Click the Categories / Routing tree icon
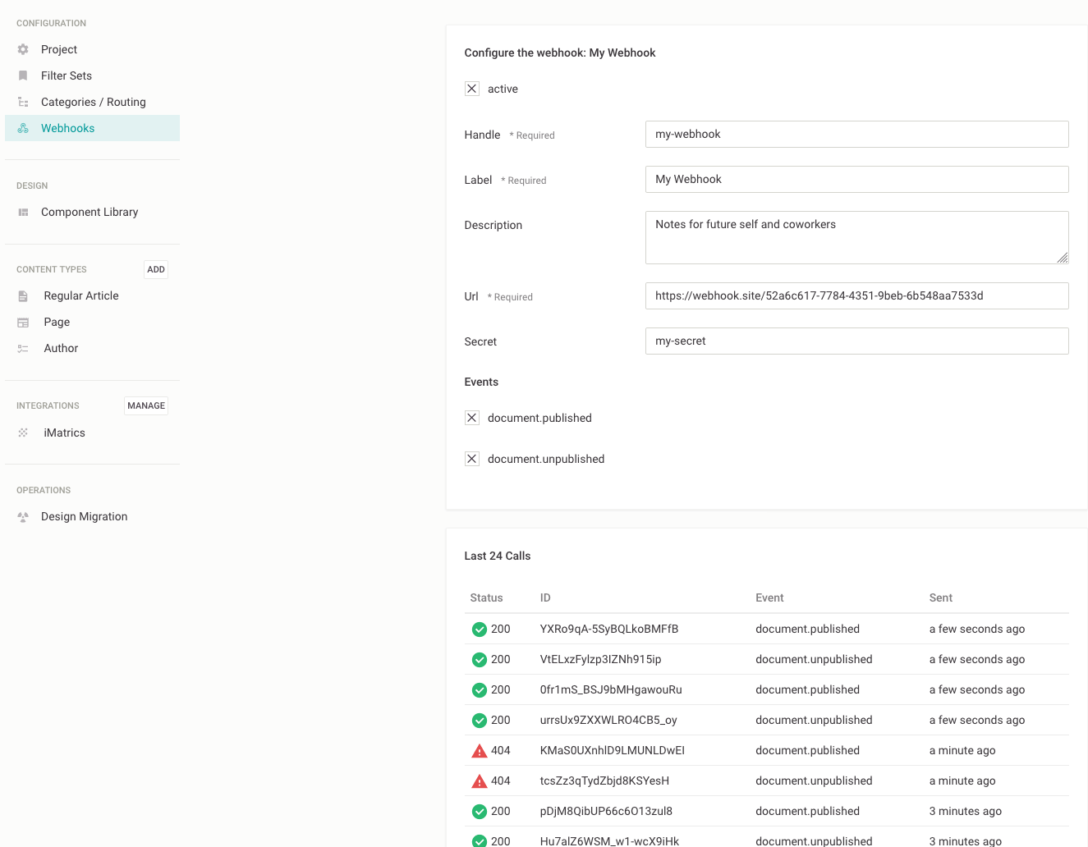1088x847 pixels. pyautogui.click(x=23, y=102)
